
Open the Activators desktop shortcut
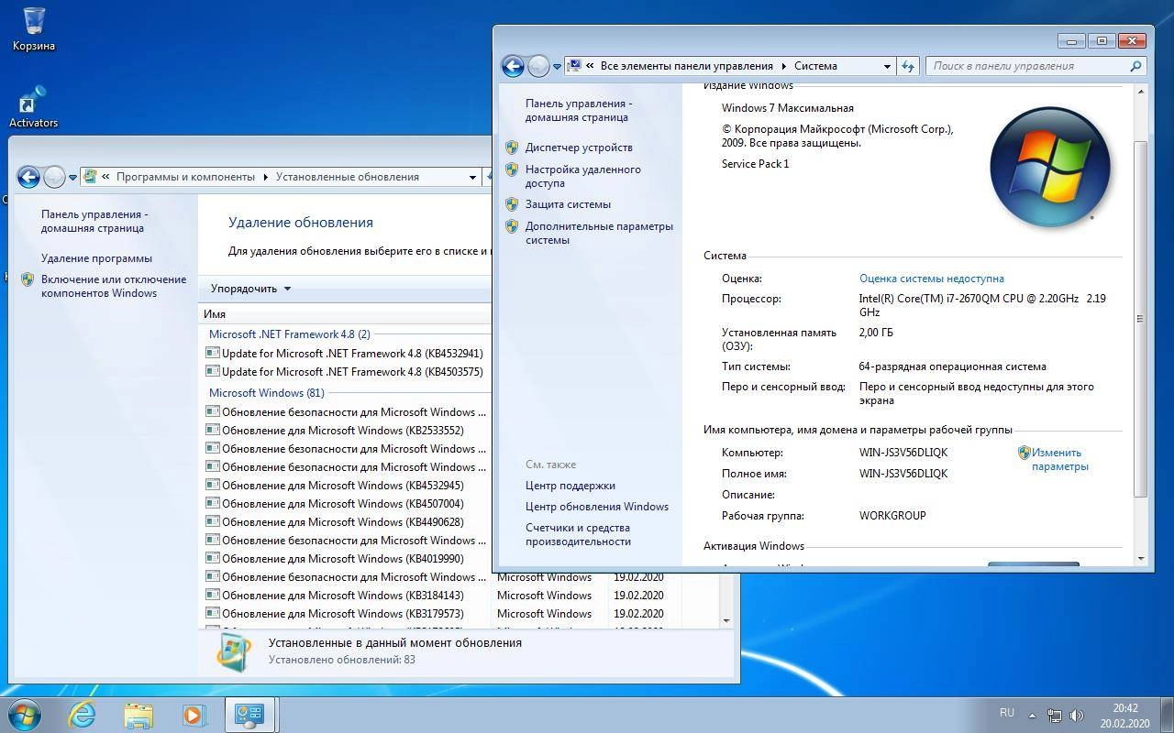point(33,107)
